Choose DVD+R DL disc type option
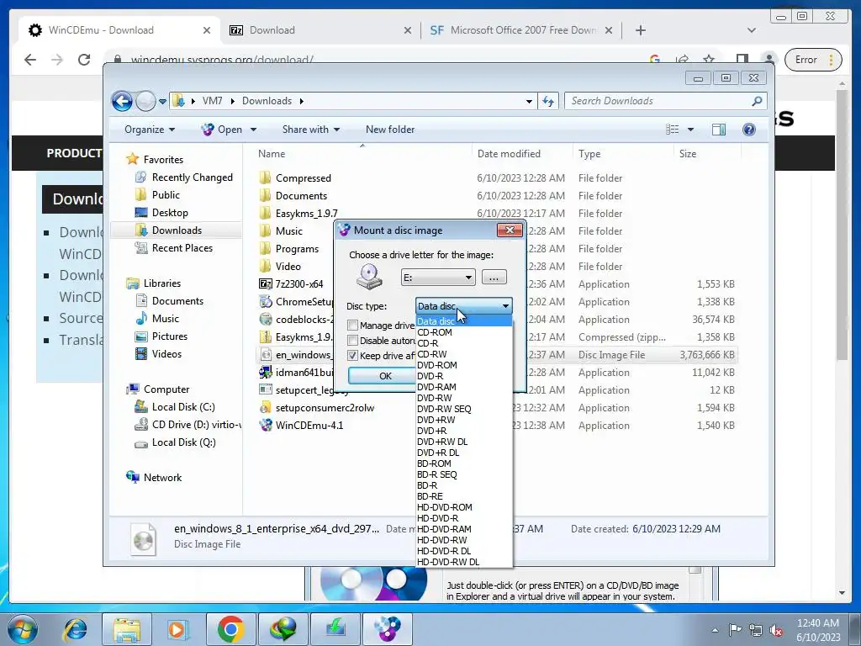This screenshot has height=646, width=861. tap(437, 453)
